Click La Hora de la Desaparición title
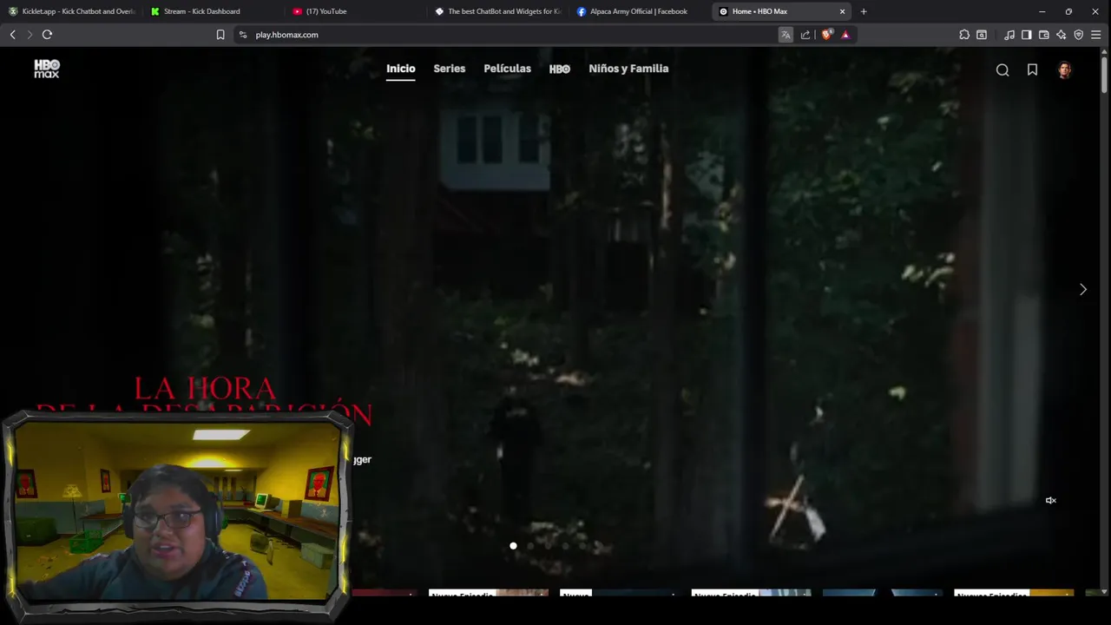Screen dimensions: 1111x625 (205, 400)
